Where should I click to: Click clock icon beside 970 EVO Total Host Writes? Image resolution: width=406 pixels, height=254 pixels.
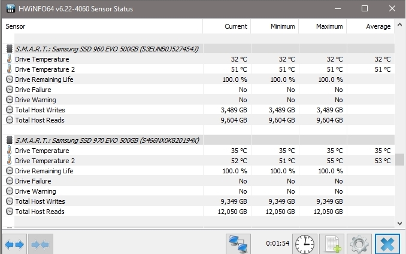pos(10,201)
